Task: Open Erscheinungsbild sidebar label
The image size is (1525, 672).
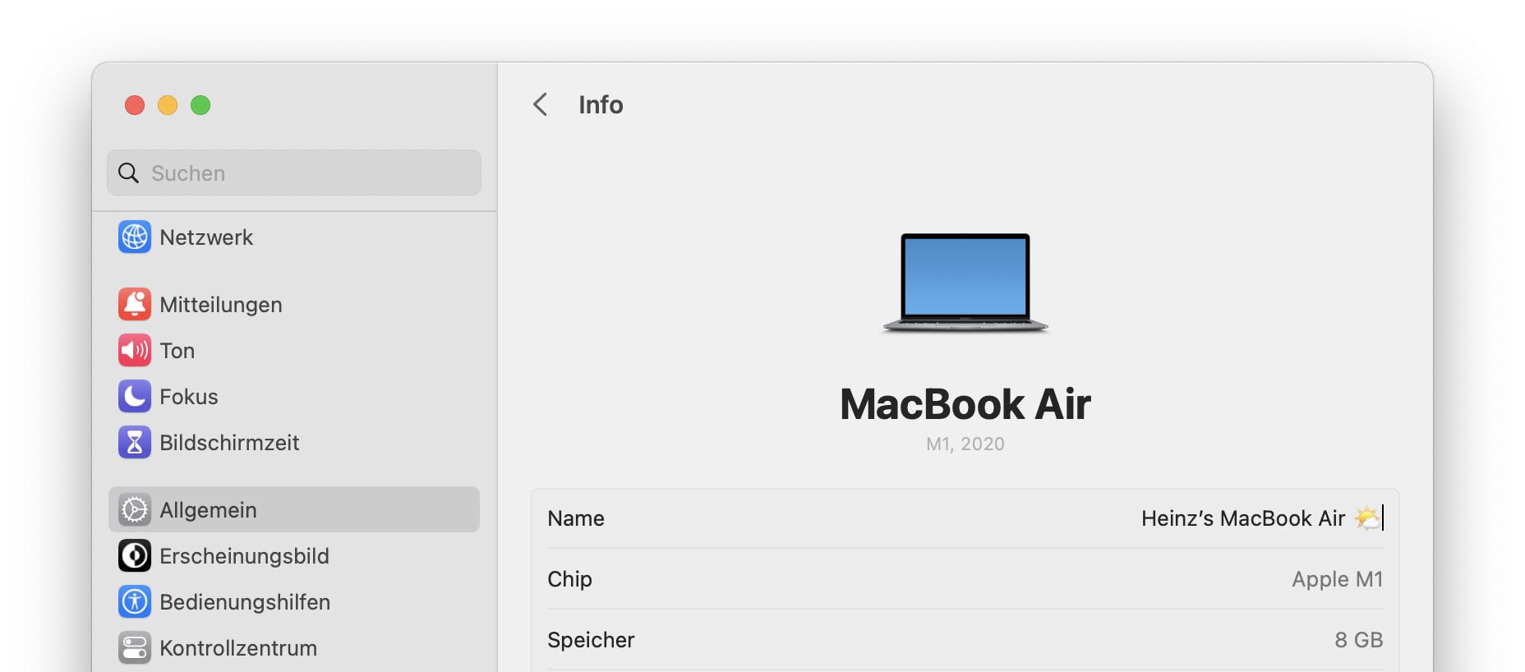Action: click(244, 556)
